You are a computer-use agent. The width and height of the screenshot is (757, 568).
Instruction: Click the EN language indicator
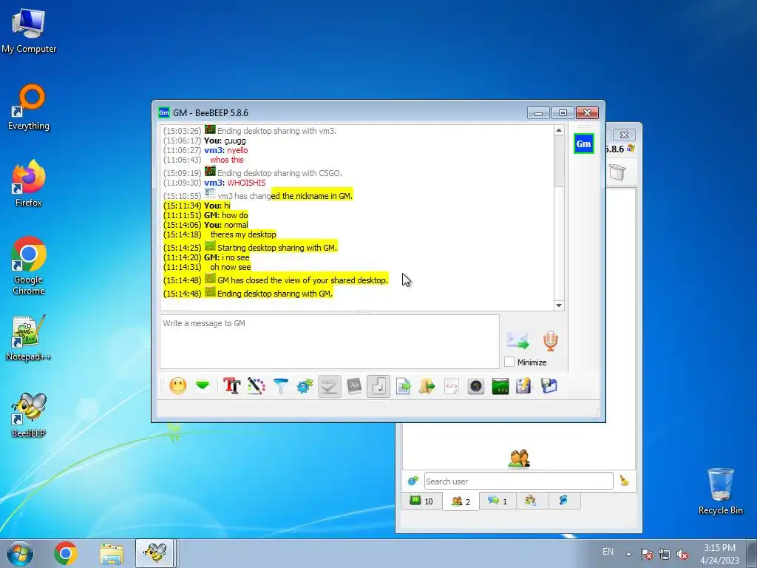(x=608, y=552)
